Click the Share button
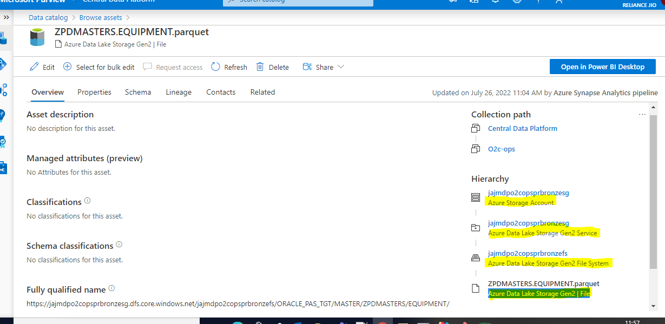The width and height of the screenshot is (665, 324). point(318,67)
